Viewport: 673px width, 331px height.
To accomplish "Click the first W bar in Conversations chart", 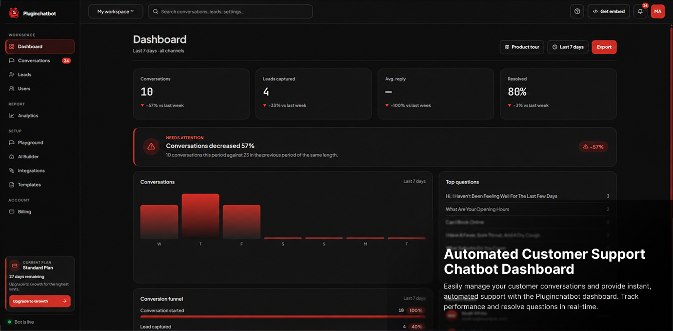I will [159, 222].
